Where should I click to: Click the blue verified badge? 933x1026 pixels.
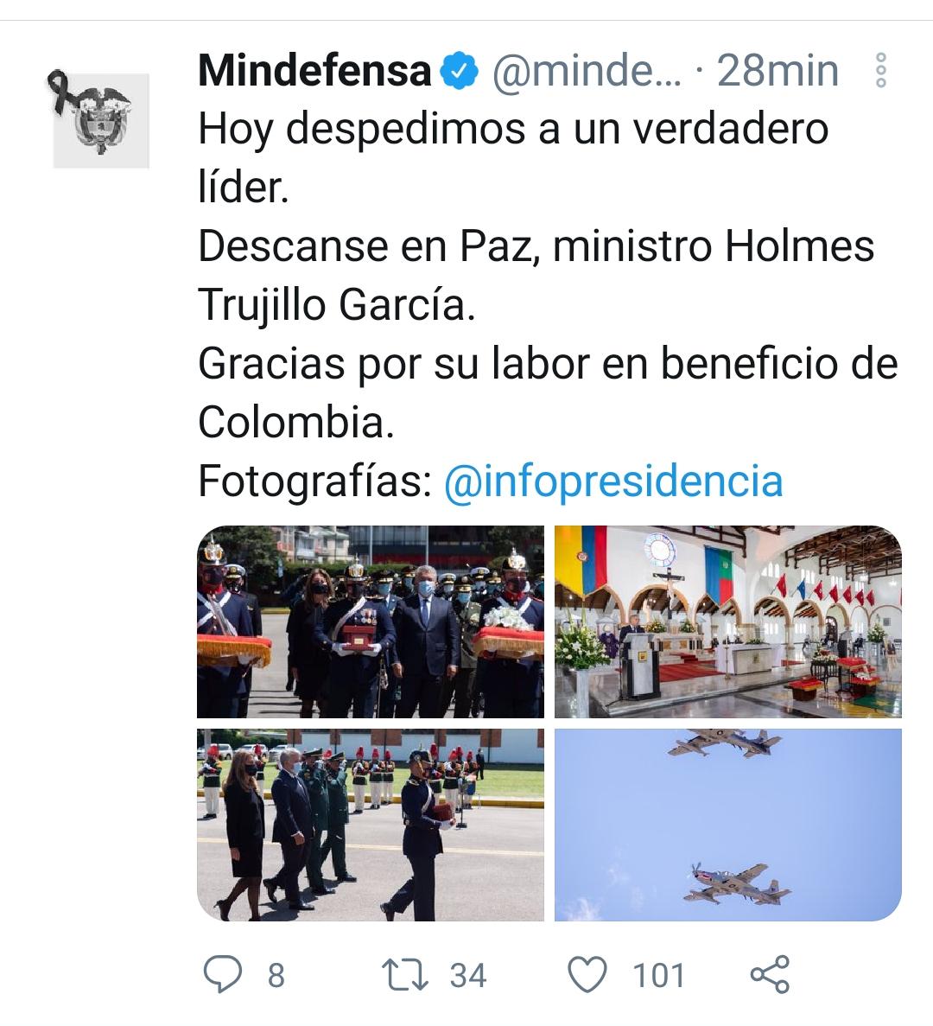pos(459,71)
